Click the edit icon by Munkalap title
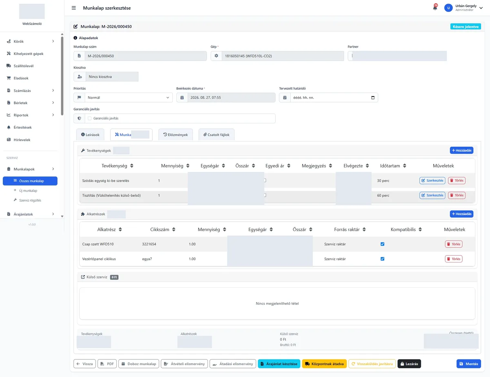The image size is (490, 377). click(76, 26)
